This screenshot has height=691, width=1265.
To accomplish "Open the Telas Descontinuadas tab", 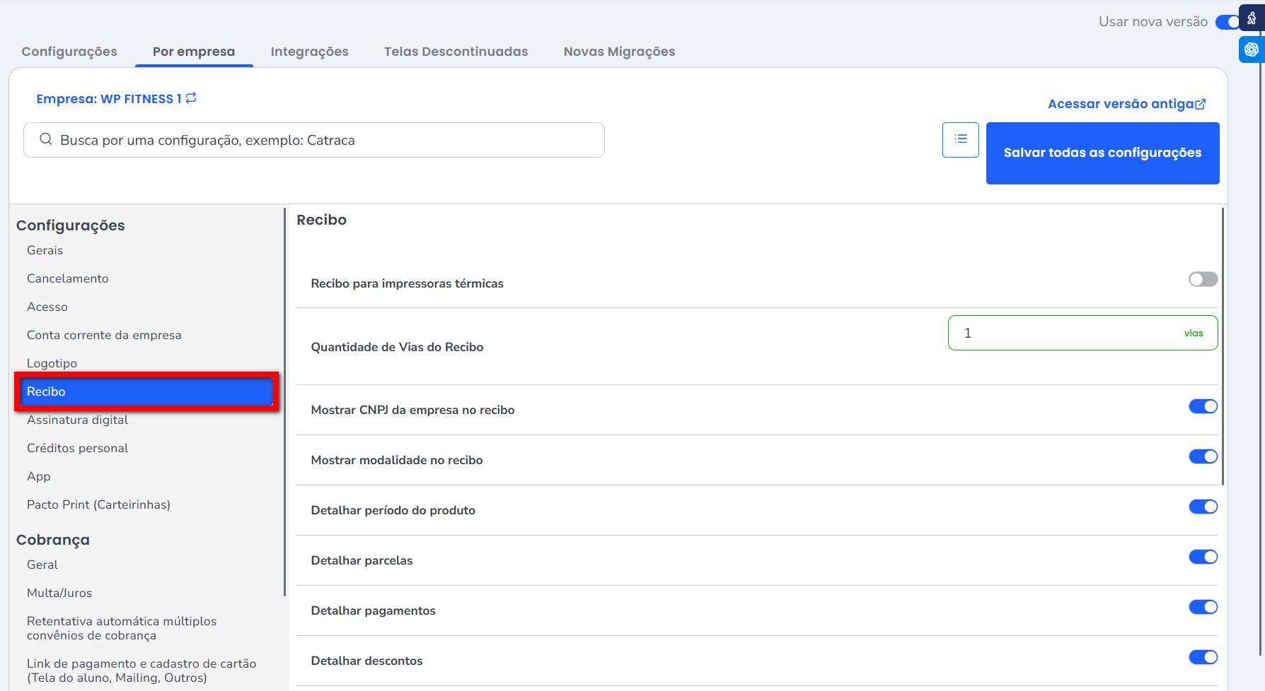I will (x=456, y=52).
